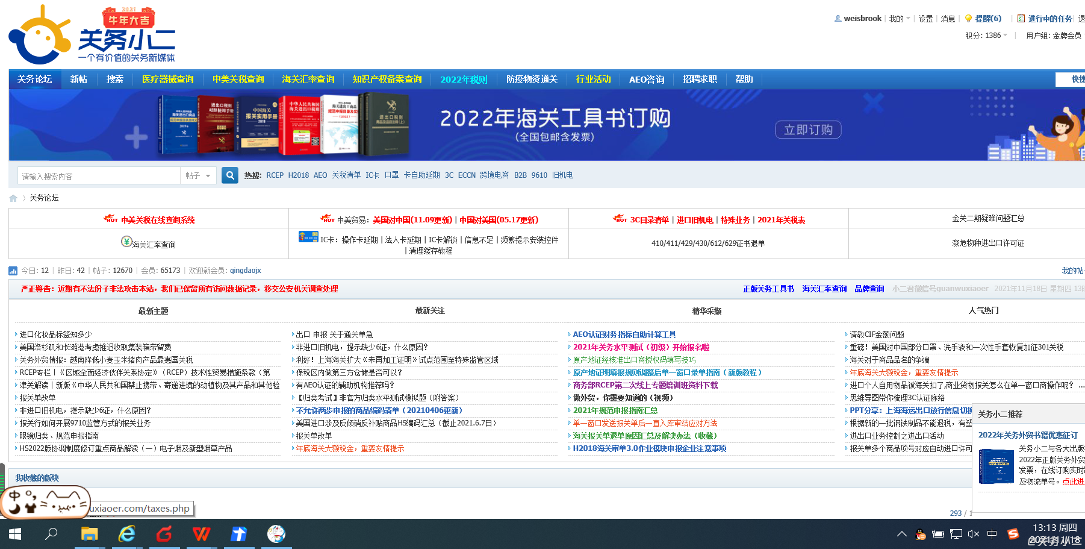Select the 精华采撷 column header

pyautogui.click(x=707, y=311)
